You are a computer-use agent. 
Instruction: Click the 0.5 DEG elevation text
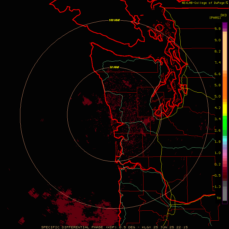pyautogui.click(x=128, y=227)
